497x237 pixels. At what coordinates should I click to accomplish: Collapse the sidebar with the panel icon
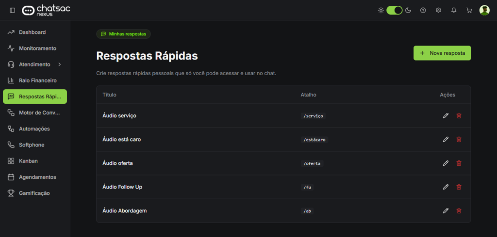click(12, 10)
